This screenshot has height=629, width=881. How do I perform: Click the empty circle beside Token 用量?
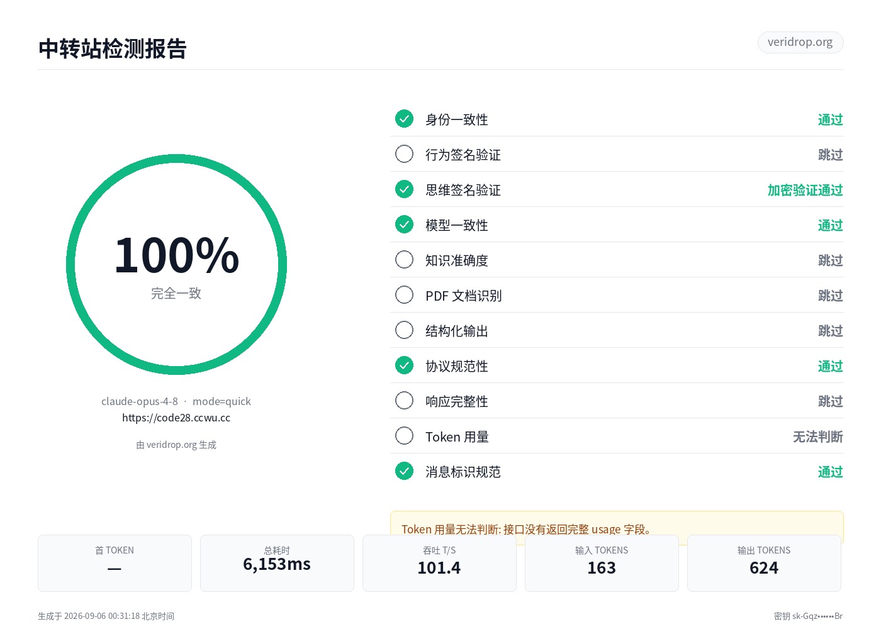pos(404,436)
